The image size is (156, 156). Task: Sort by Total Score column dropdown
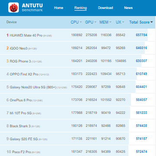[x=141, y=22]
